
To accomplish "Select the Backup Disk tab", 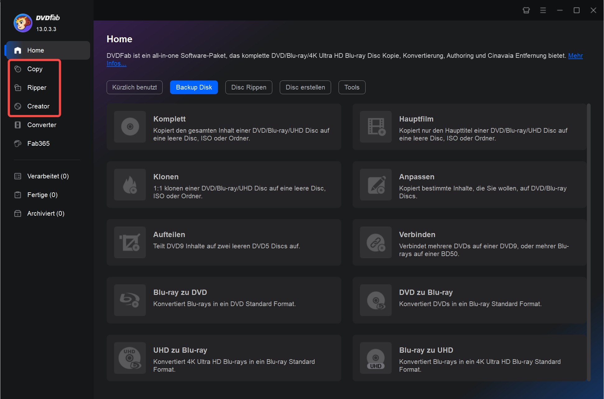I will tap(194, 87).
